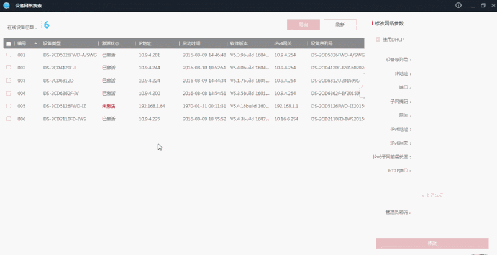Click the pink 修改 modify button

pyautogui.click(x=432, y=243)
